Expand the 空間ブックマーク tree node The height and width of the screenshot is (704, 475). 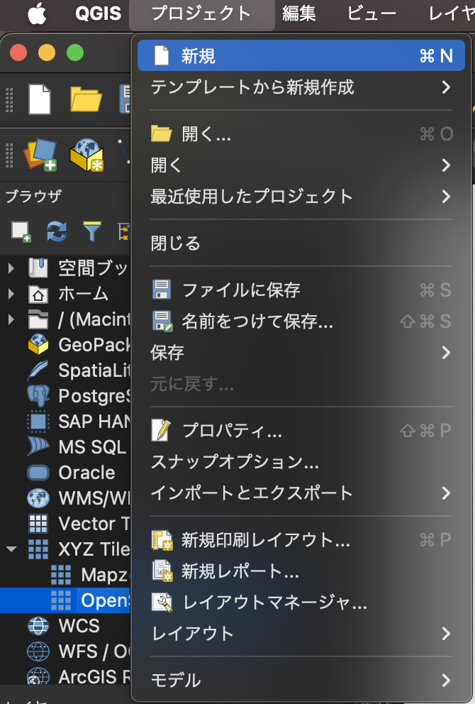(11, 268)
